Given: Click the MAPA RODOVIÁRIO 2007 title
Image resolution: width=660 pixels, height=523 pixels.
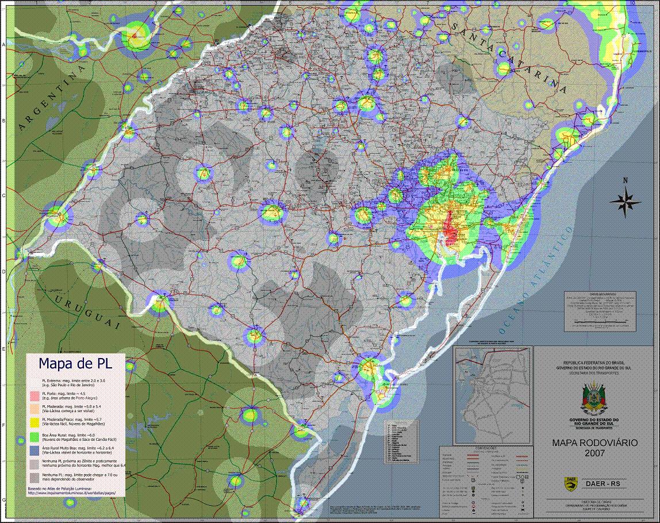Looking at the screenshot, I should 594,448.
